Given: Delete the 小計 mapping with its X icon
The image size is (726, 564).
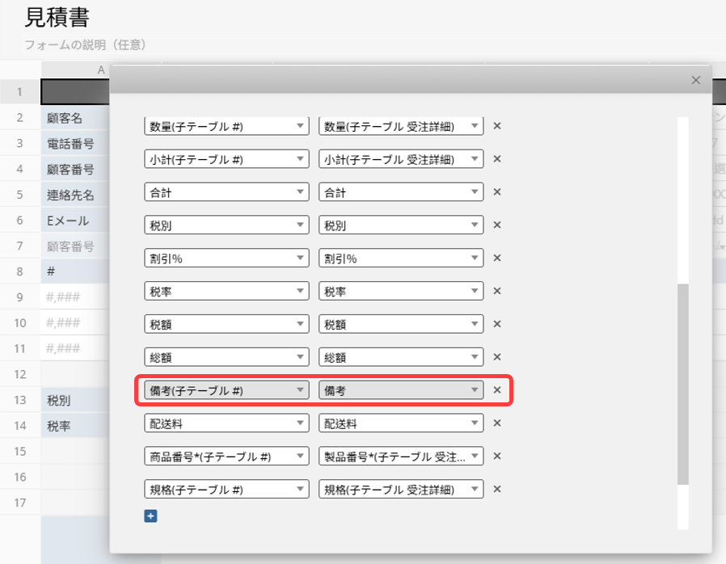Looking at the screenshot, I should point(497,159).
